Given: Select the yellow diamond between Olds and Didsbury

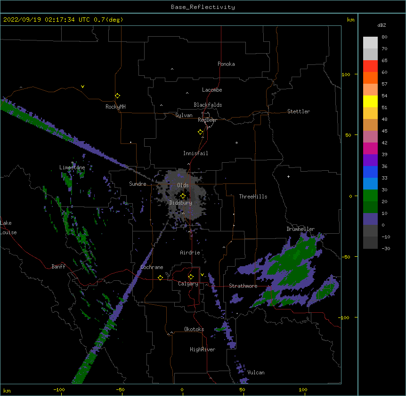Looking at the screenshot, I should tap(183, 196).
